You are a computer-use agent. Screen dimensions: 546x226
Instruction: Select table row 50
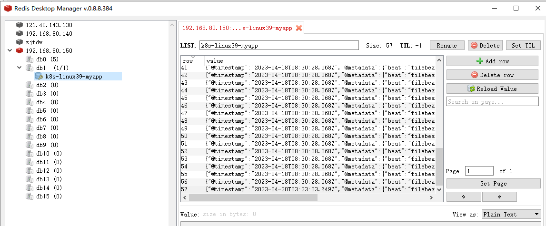(x=308, y=136)
